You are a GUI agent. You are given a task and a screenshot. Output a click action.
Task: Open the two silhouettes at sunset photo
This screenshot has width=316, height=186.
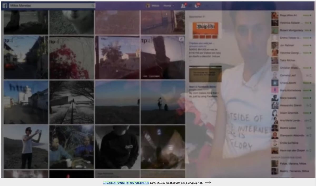click(163, 102)
